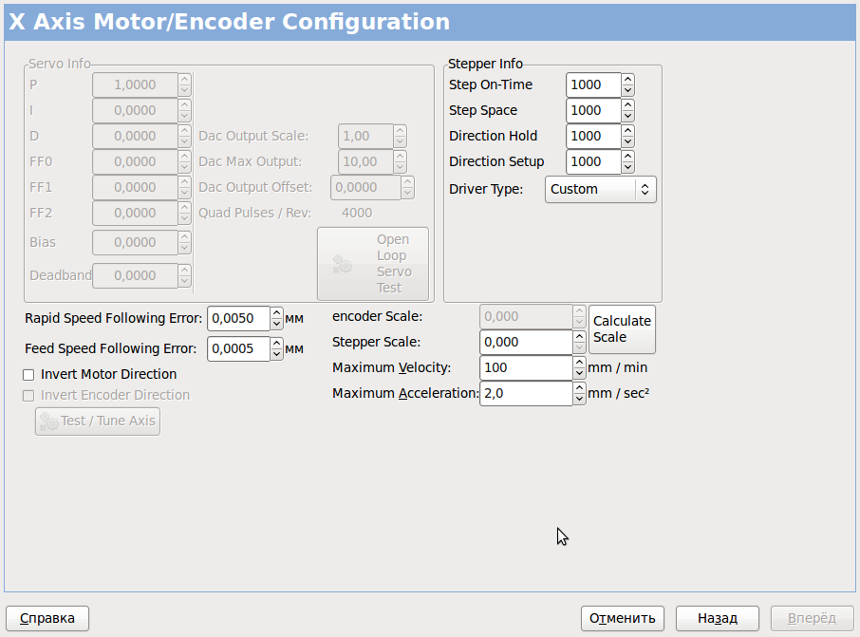This screenshot has width=860, height=637.
Task: Focus the Feed Speed Following Error field
Action: click(238, 349)
